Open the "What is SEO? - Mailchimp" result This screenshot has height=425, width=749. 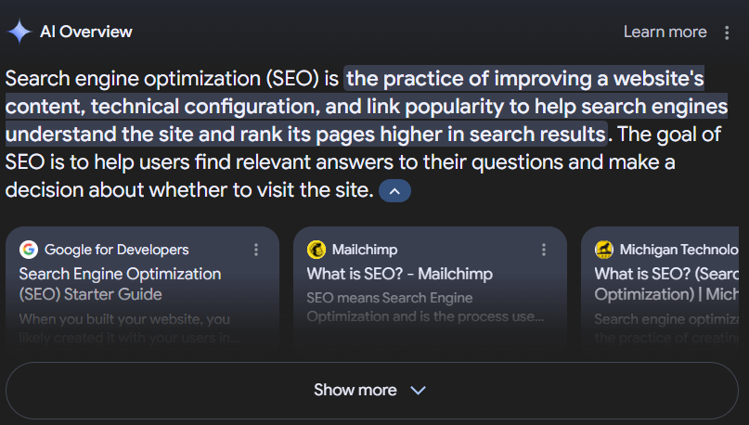tap(399, 274)
